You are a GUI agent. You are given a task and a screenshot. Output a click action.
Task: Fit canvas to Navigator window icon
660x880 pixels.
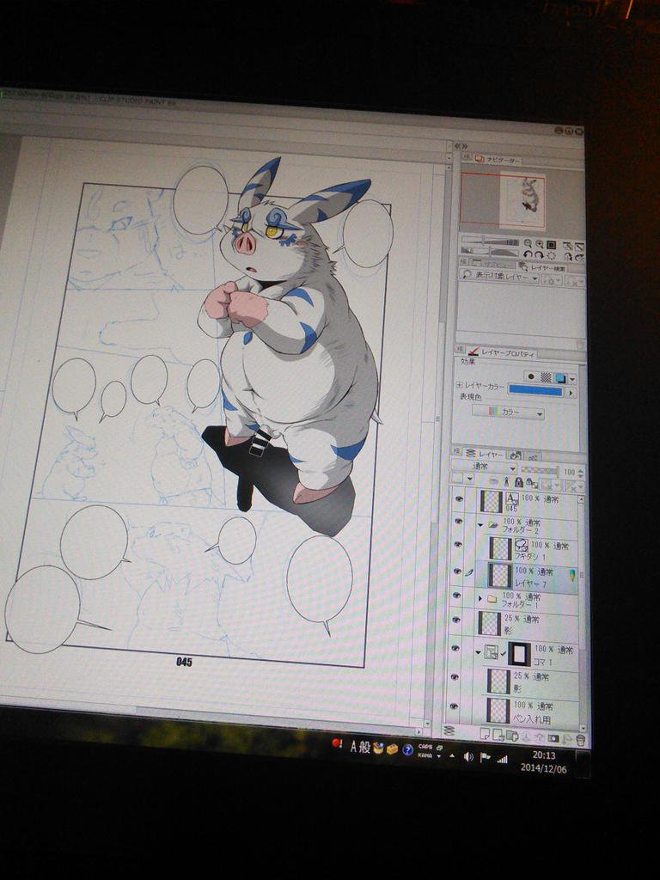[x=551, y=245]
